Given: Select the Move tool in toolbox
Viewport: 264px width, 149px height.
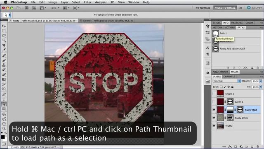Looking at the screenshot, I should pyautogui.click(x=4, y=26).
